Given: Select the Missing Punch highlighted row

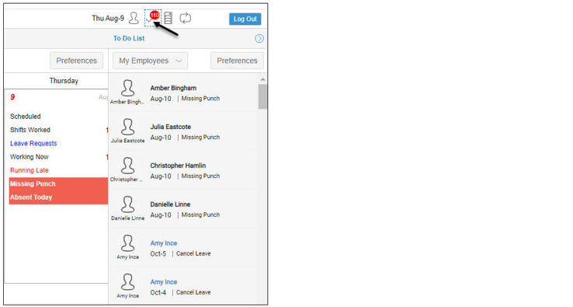Looking at the screenshot, I should [58, 184].
